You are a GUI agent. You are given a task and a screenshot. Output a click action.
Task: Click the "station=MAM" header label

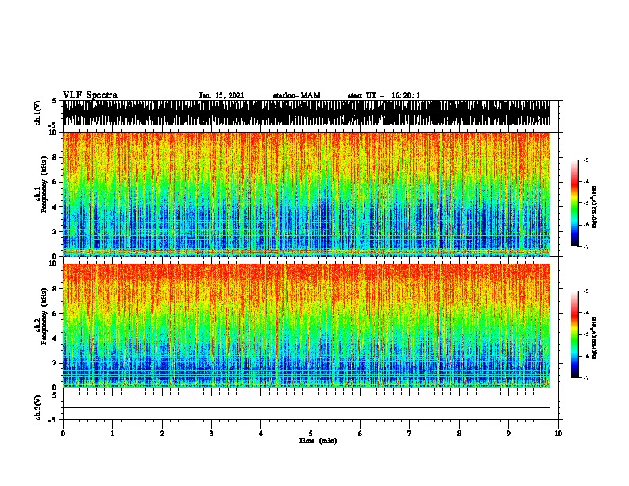point(296,95)
